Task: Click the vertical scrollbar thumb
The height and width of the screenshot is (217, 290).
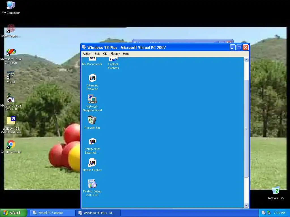Action: tap(246, 129)
